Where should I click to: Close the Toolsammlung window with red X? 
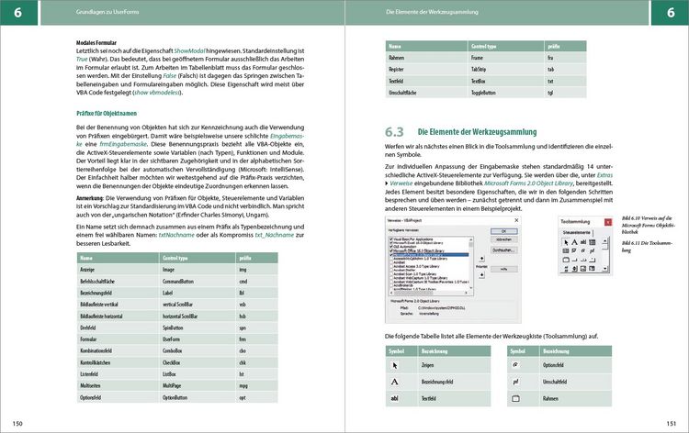[608, 222]
